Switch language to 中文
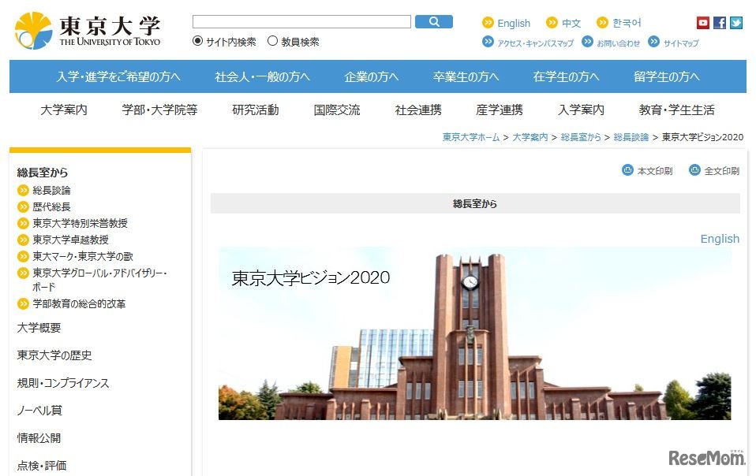This screenshot has width=756, height=476. (x=571, y=23)
